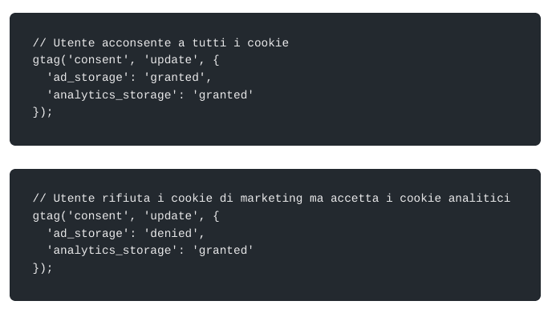Click 'ad_storage': 'granted' line
The height and width of the screenshot is (313, 552).
pyautogui.click(x=129, y=78)
